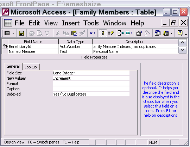Image resolution: width=190 pixels, height=147 pixels.
Task: Open the View menu
Action: pyautogui.click(x=51, y=23)
